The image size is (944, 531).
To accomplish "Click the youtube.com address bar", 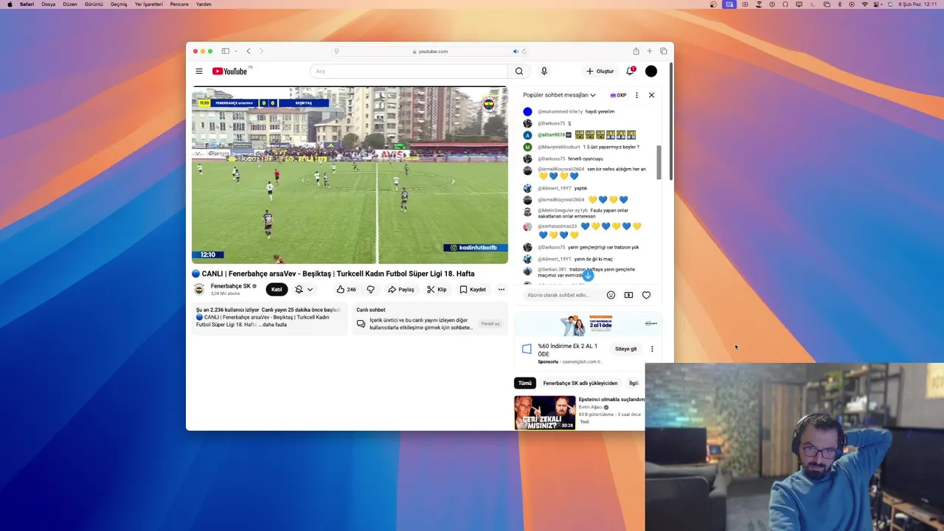I will tap(430, 52).
